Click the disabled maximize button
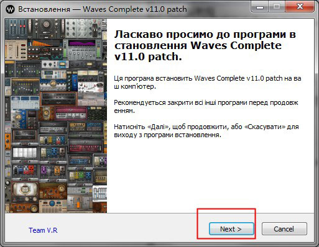This screenshot has width=319, height=247. tap(277, 7)
